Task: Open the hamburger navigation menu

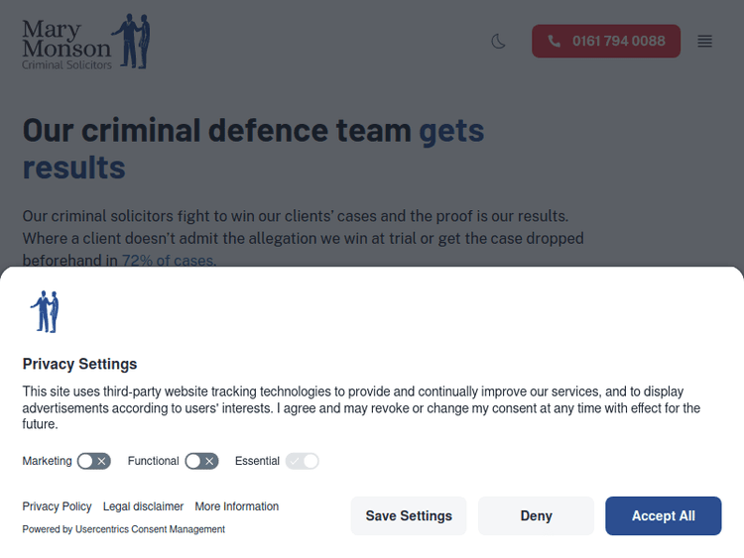Action: click(x=704, y=42)
